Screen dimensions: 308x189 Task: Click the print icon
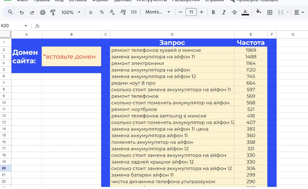coord(43,12)
